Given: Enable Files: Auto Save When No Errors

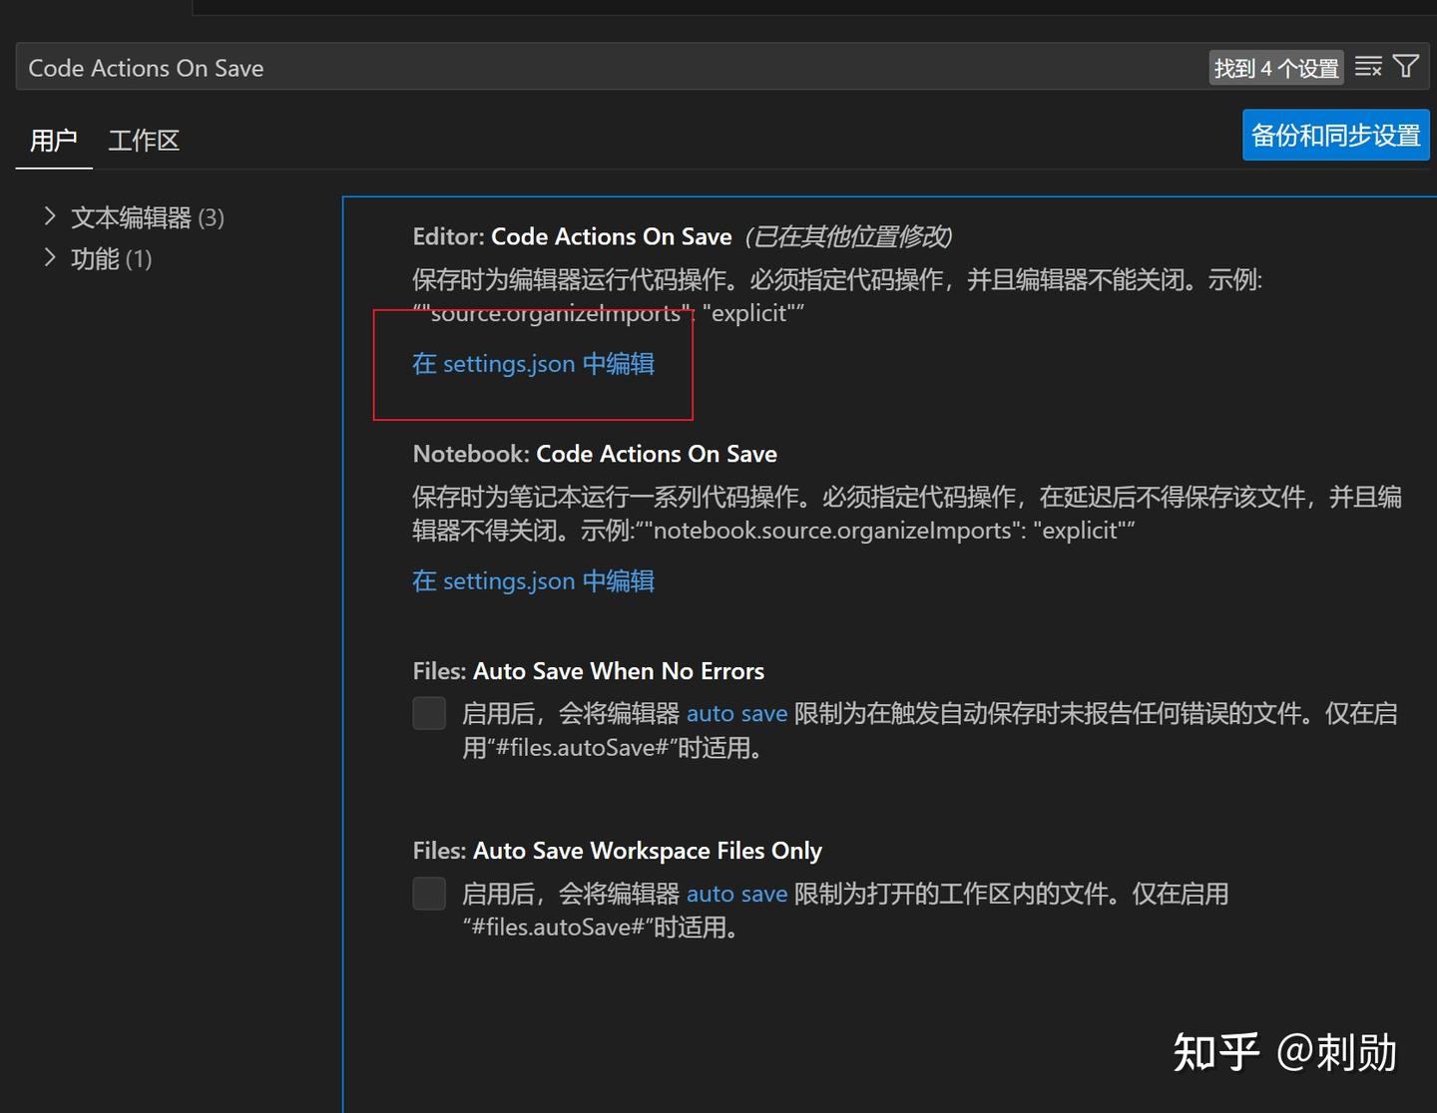Looking at the screenshot, I should tap(428, 713).
